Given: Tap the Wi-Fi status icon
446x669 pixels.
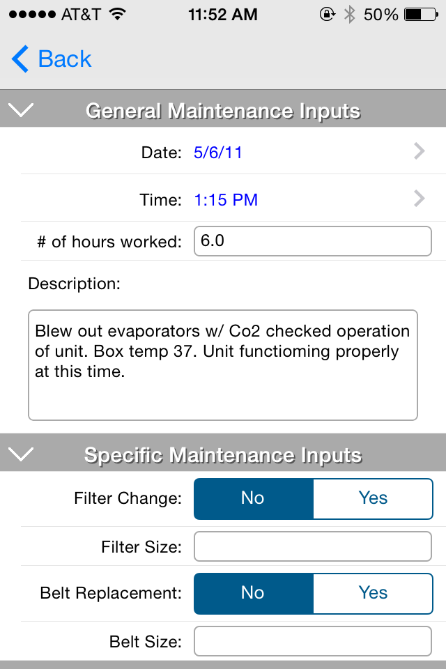Looking at the screenshot, I should (117, 14).
